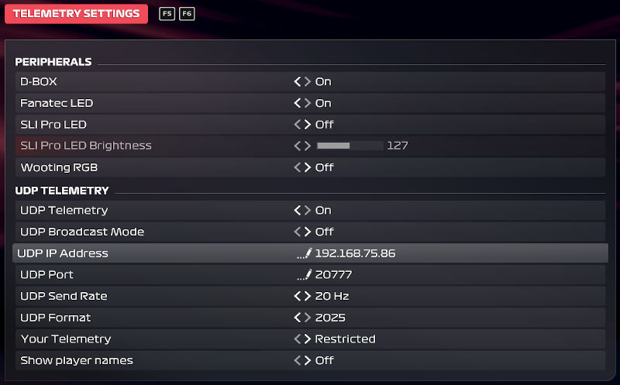Image resolution: width=620 pixels, height=385 pixels.
Task: Toggle Wooting RGB Off value
Action: pos(324,167)
